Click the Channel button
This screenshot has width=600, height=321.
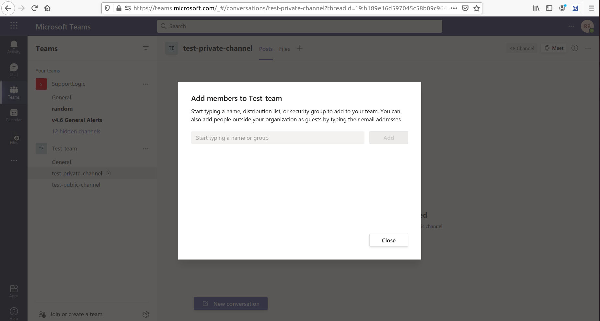click(522, 48)
